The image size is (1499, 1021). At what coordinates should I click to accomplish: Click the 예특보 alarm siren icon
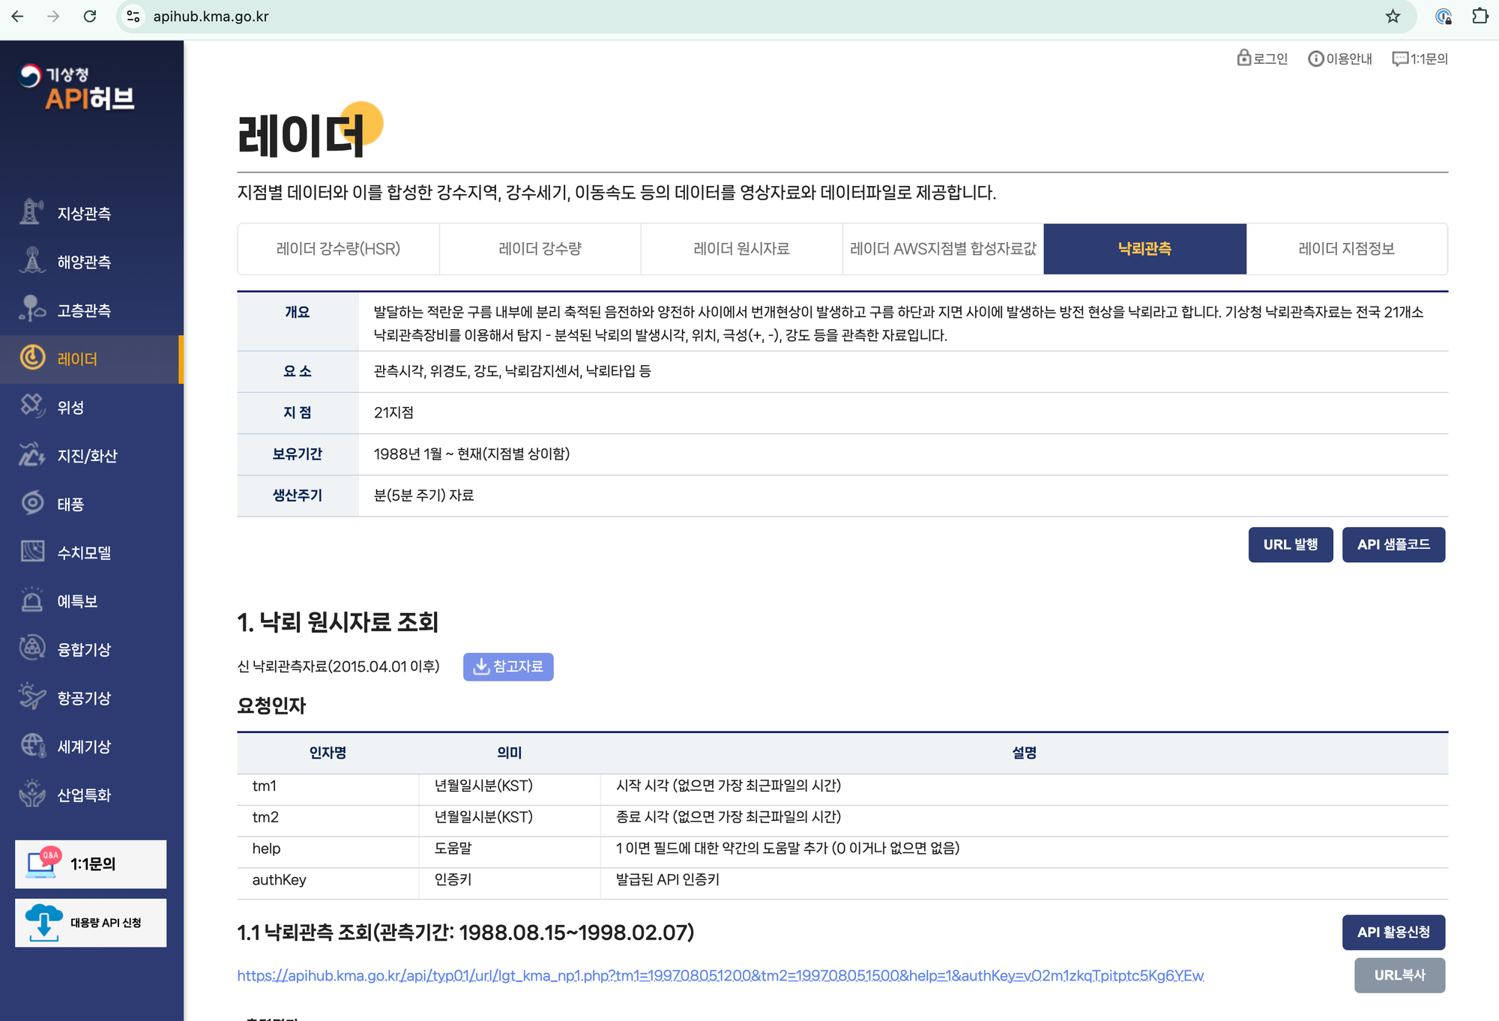32,600
